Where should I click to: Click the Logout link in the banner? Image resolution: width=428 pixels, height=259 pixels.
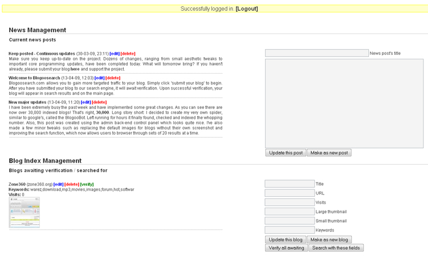click(x=247, y=9)
